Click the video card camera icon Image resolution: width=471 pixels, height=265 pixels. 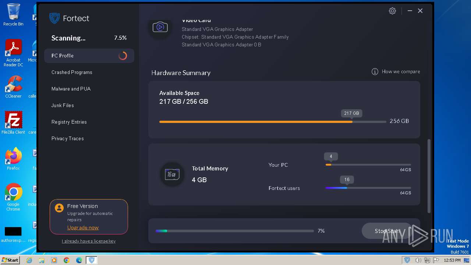tap(160, 27)
